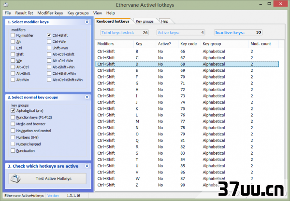Sort by the Key group column header

coord(225,44)
